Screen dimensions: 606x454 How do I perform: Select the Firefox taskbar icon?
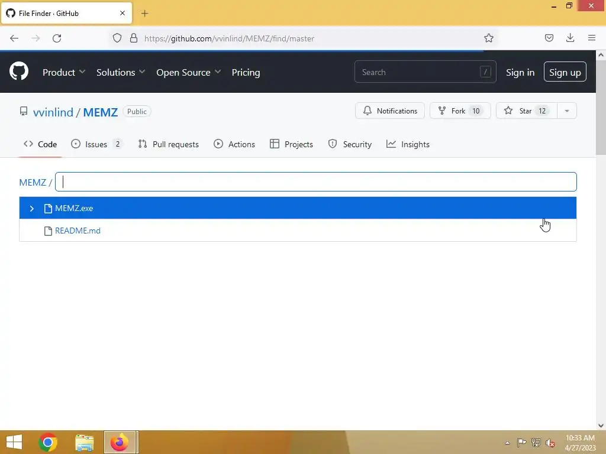[120, 442]
